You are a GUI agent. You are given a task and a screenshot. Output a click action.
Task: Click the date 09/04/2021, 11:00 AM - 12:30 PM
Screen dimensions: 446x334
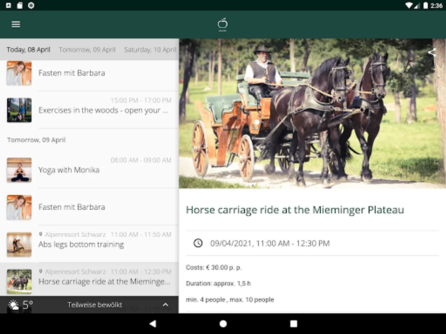(x=270, y=243)
